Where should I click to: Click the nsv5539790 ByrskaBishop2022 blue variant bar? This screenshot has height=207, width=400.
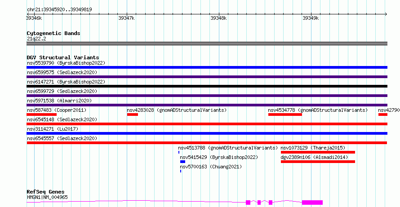[x=207, y=67]
